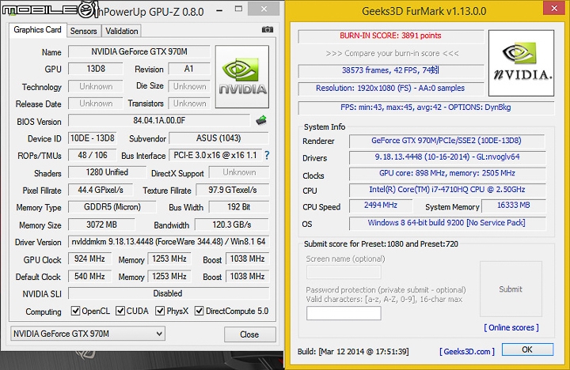Click the ROPs/TMUs 48 / 106 value
Viewport: 570px width, 370px height.
click(x=93, y=156)
